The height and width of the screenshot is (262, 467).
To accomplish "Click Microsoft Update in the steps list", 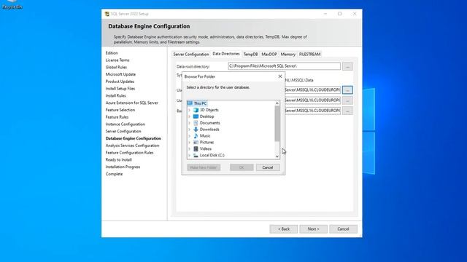I will pos(120,74).
